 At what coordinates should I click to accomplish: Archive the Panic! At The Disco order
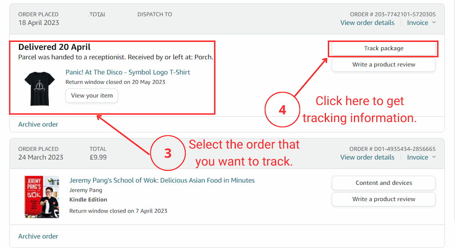coord(38,124)
